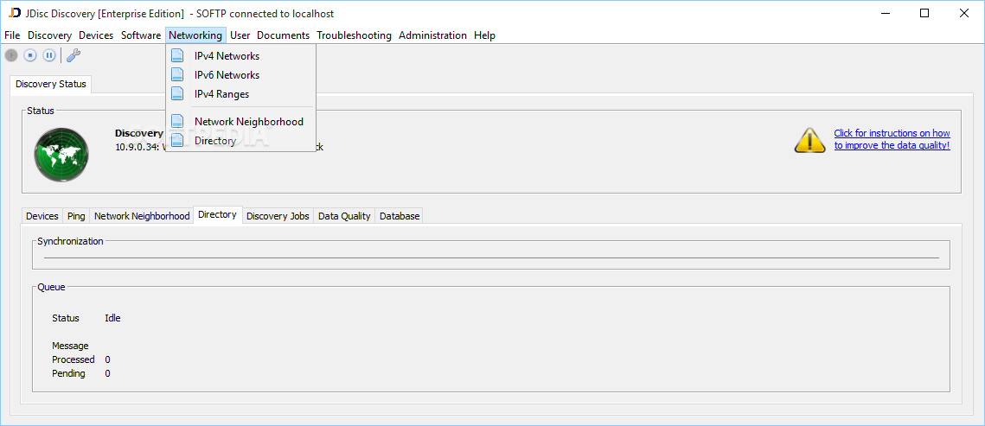
Task: Switch to the Network Neighborhood tab
Action: tap(141, 216)
